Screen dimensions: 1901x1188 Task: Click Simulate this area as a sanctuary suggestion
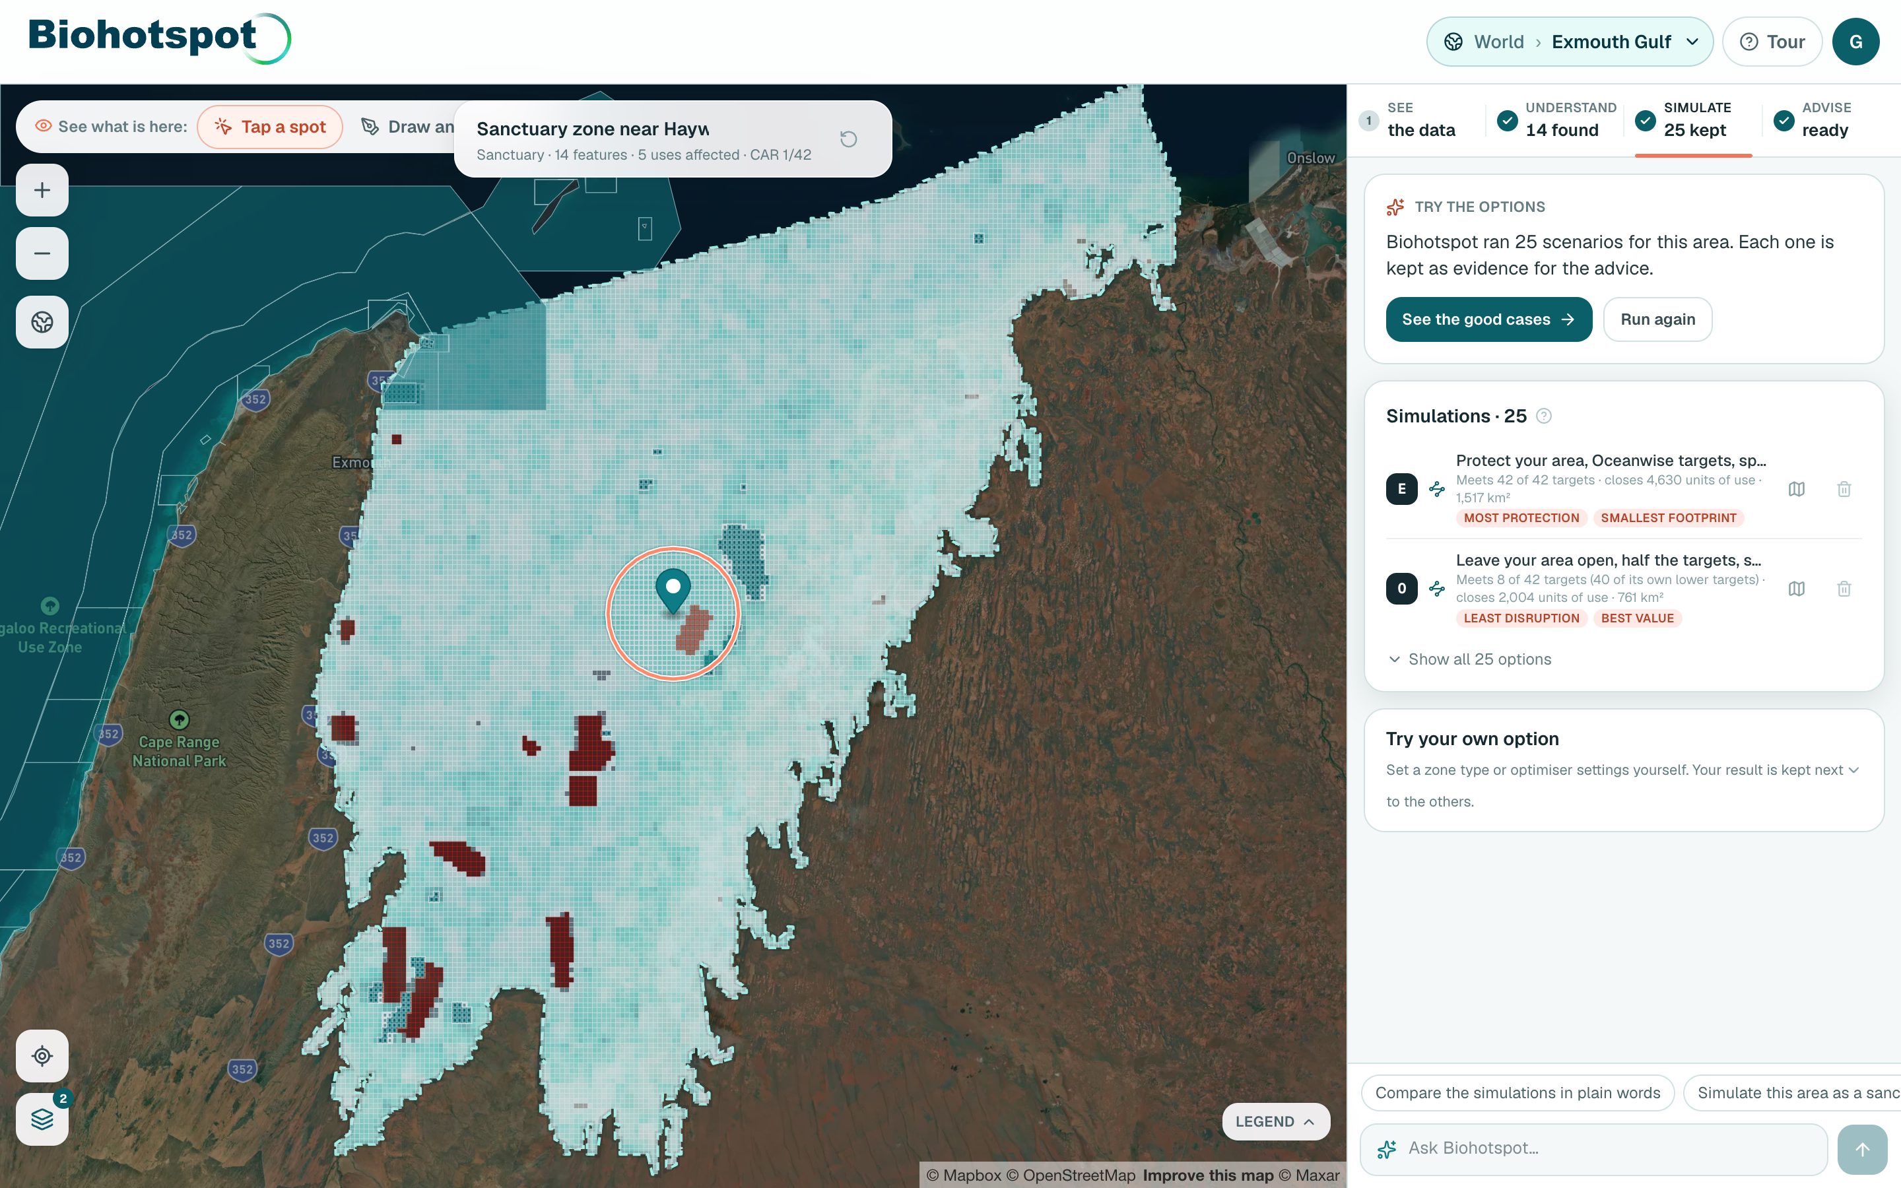tap(1792, 1093)
